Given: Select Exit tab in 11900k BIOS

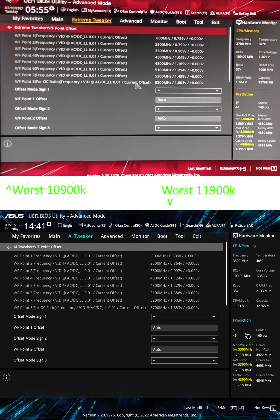Looking at the screenshot, I should click(197, 236).
